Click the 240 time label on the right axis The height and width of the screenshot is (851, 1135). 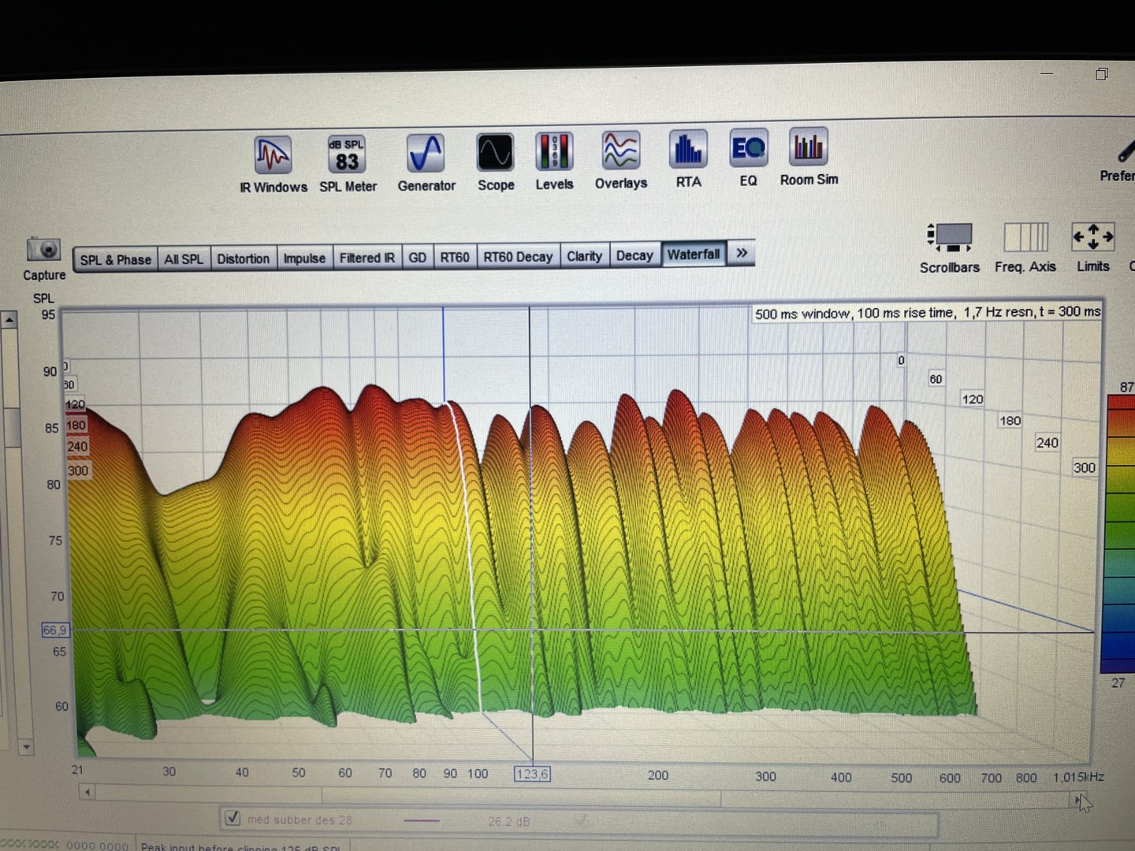point(1047,443)
